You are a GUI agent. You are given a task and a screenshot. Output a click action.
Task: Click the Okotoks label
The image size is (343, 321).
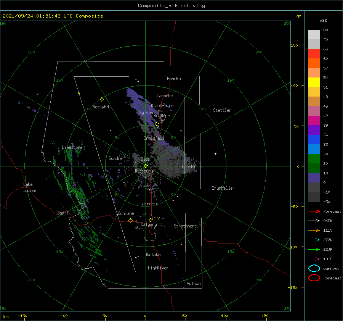[152, 255]
